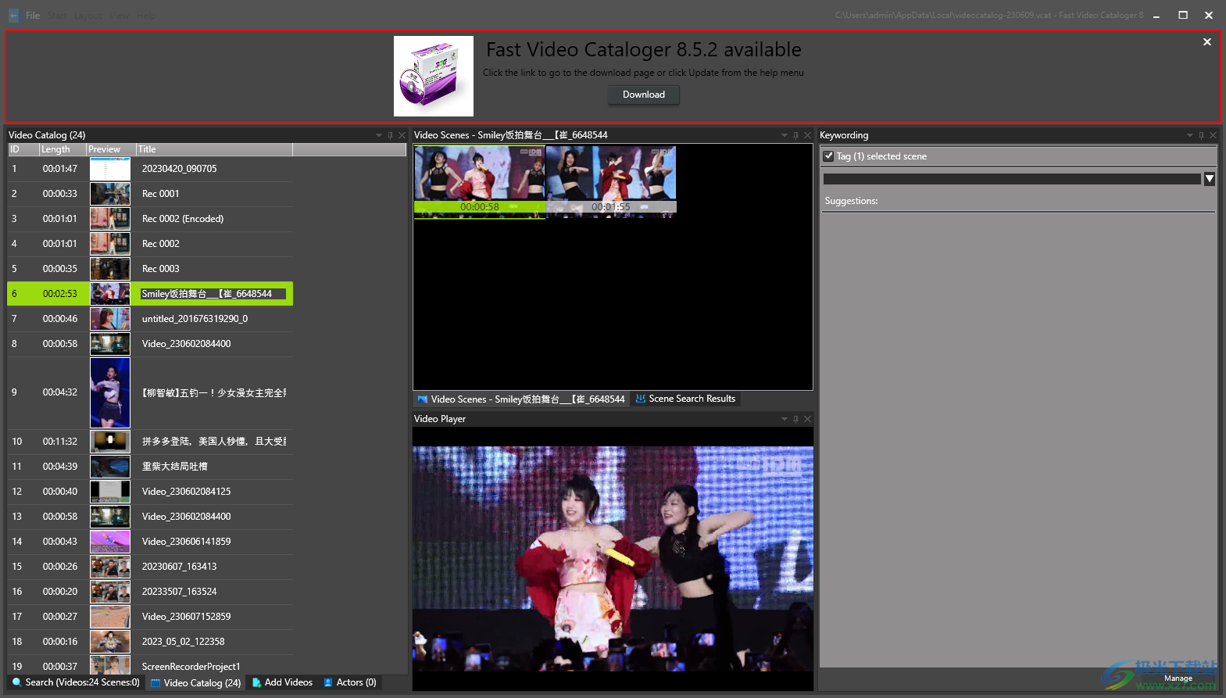Pin the Video Catalog panel
This screenshot has height=698, width=1226.
tap(391, 135)
